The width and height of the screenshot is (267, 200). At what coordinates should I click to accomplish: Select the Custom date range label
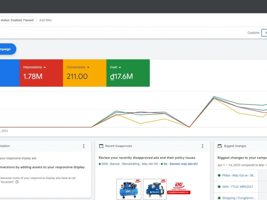[x=253, y=33]
